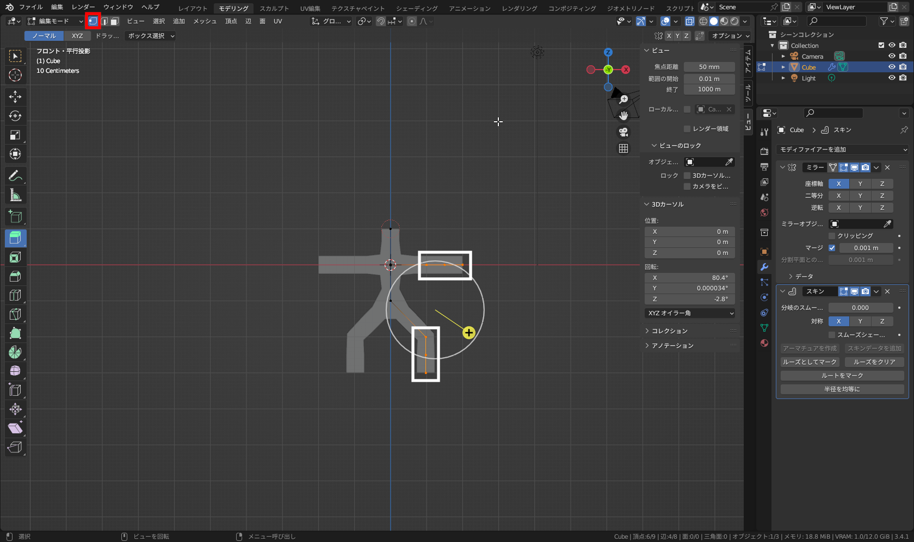Select the 3D Cursor tool
This screenshot has width=914, height=542.
(x=15, y=75)
